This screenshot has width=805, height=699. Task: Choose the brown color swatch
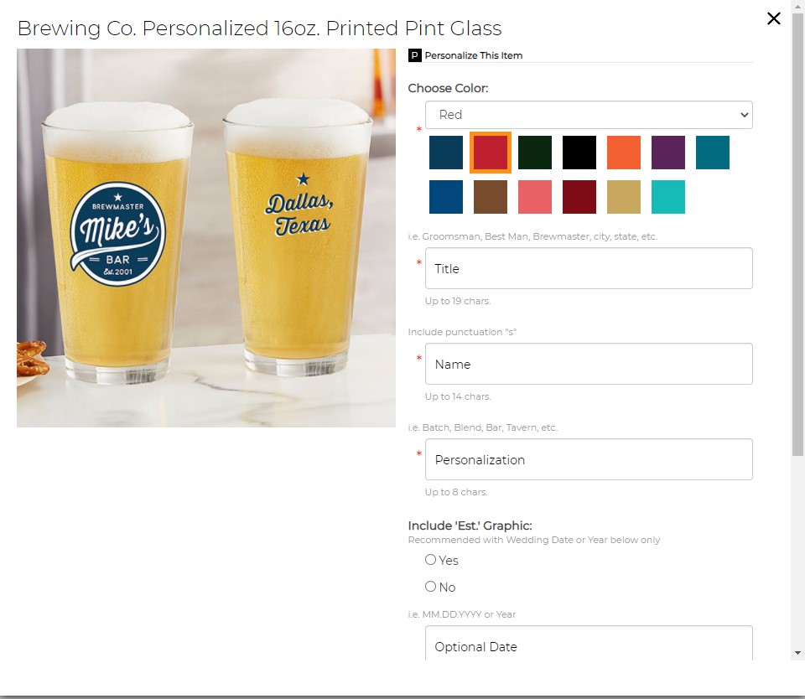[x=491, y=197]
